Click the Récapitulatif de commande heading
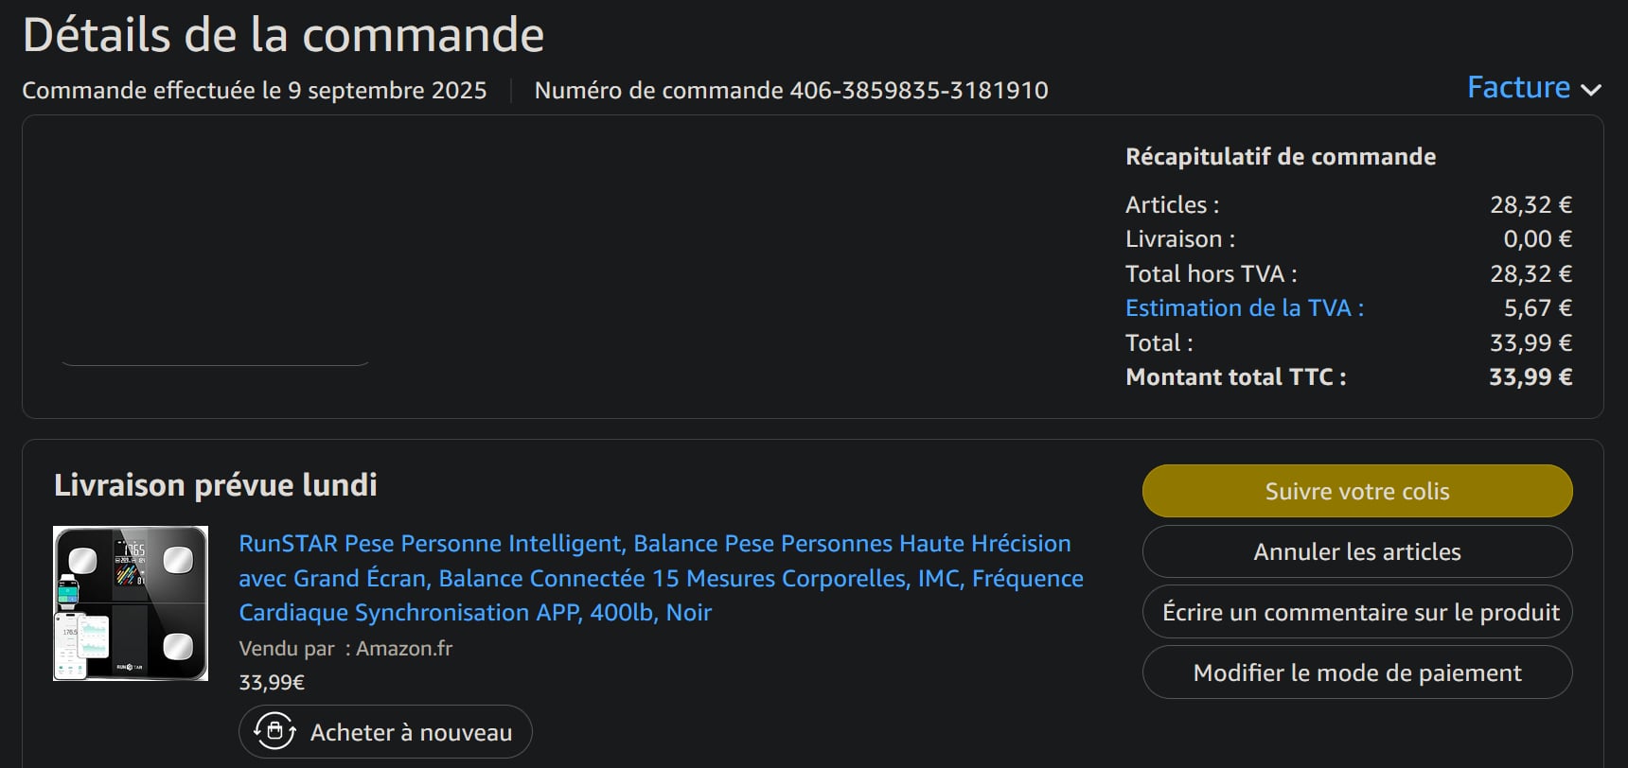 click(x=1280, y=157)
